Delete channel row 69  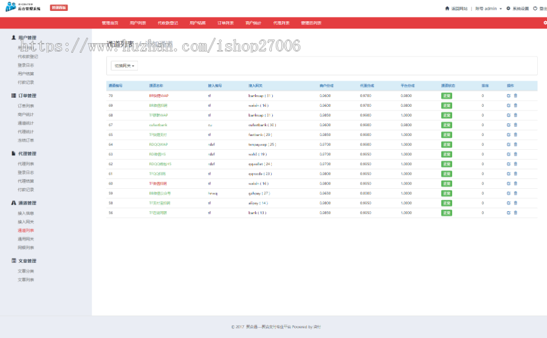pyautogui.click(x=515, y=105)
